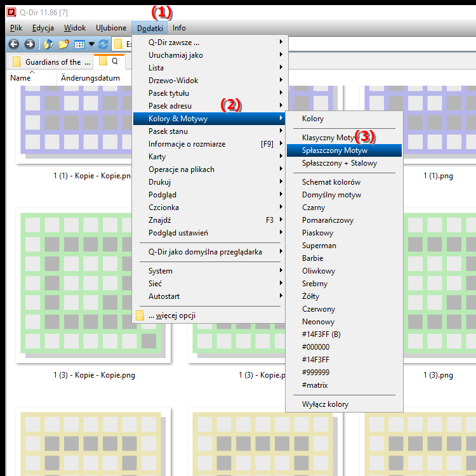The height and width of the screenshot is (476, 476).
Task: Choose the Neonowy color scheme
Action: pos(344,322)
